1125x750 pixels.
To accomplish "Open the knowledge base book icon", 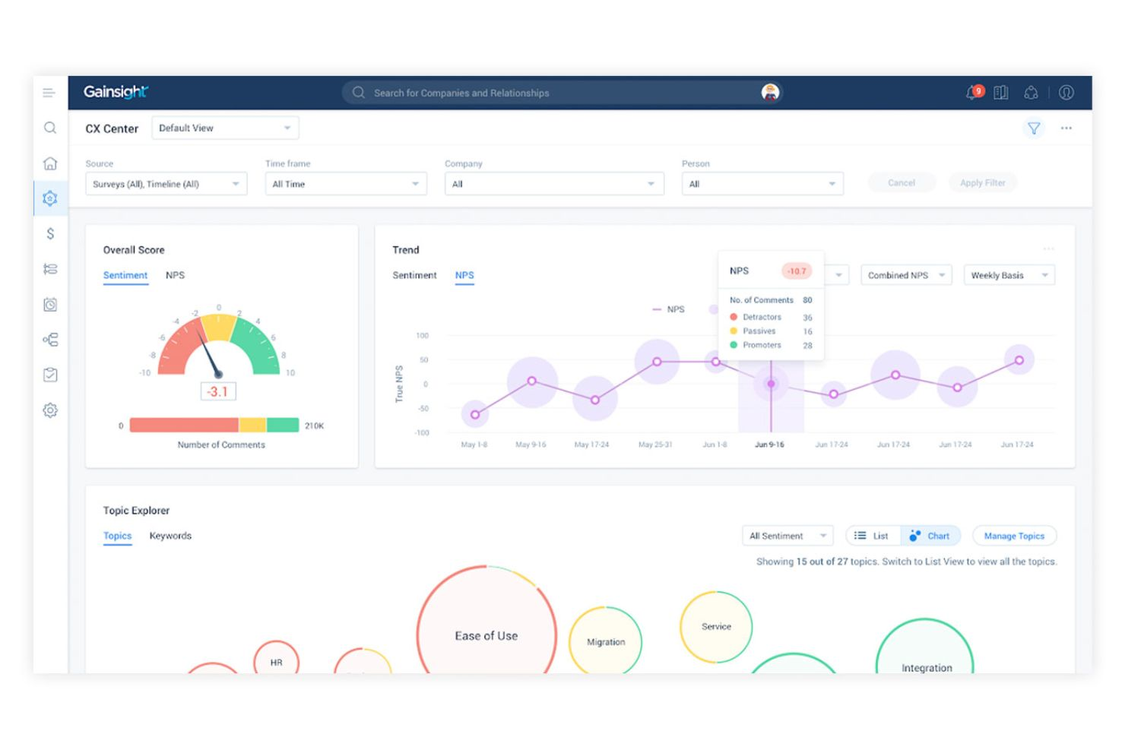I will [x=1001, y=92].
